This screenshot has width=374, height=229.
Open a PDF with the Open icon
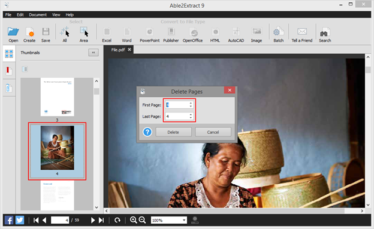13,32
